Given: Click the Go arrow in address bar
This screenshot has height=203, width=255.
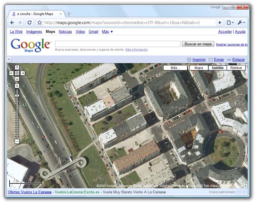Looking at the screenshot, I should pyautogui.click(x=220, y=22).
